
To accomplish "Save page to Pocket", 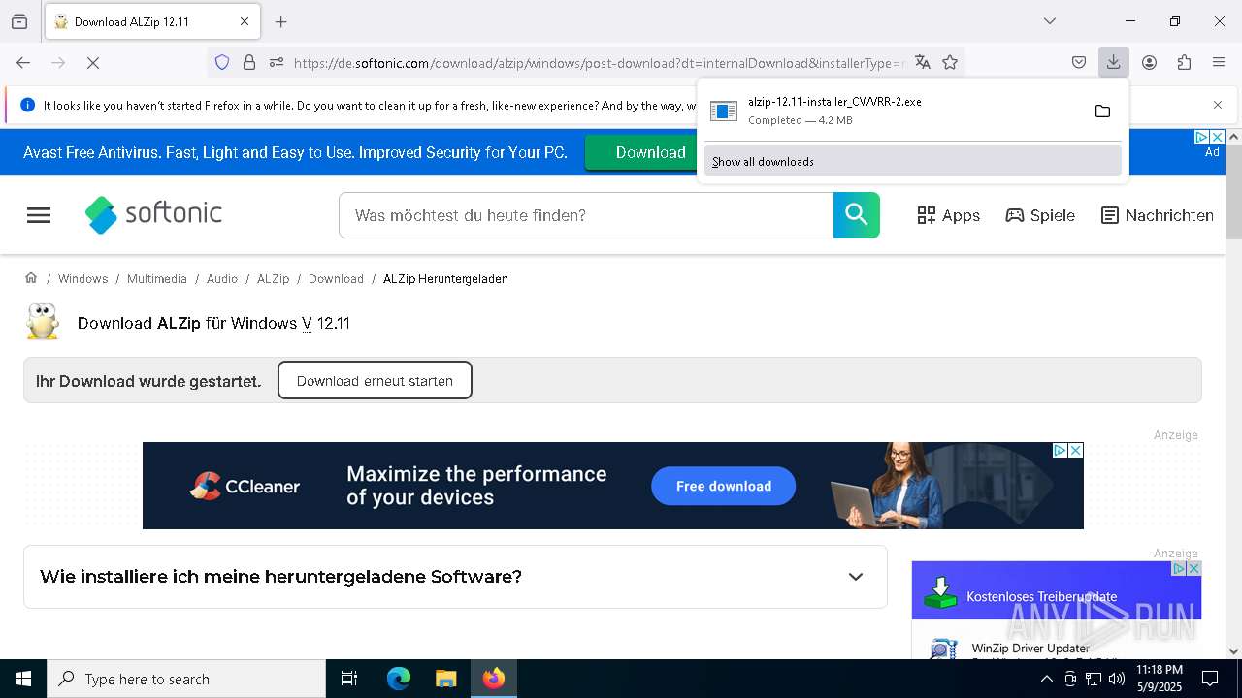I will [x=1079, y=63].
